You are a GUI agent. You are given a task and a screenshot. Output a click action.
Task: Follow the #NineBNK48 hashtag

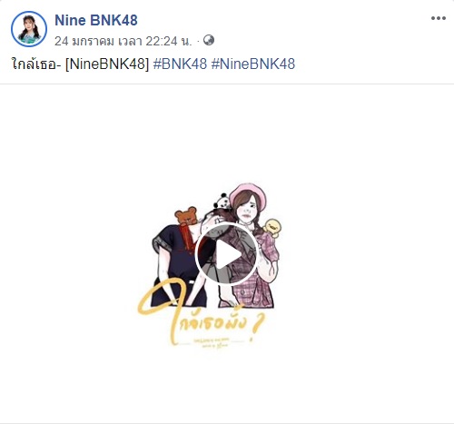253,64
